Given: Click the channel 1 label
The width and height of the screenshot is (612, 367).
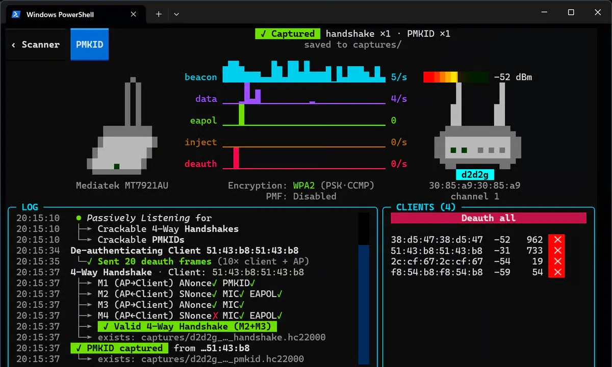Looking at the screenshot, I should [475, 196].
